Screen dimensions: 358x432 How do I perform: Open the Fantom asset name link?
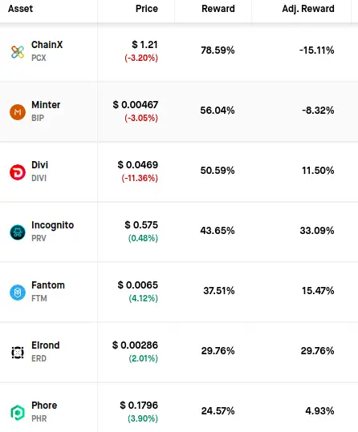(48, 285)
